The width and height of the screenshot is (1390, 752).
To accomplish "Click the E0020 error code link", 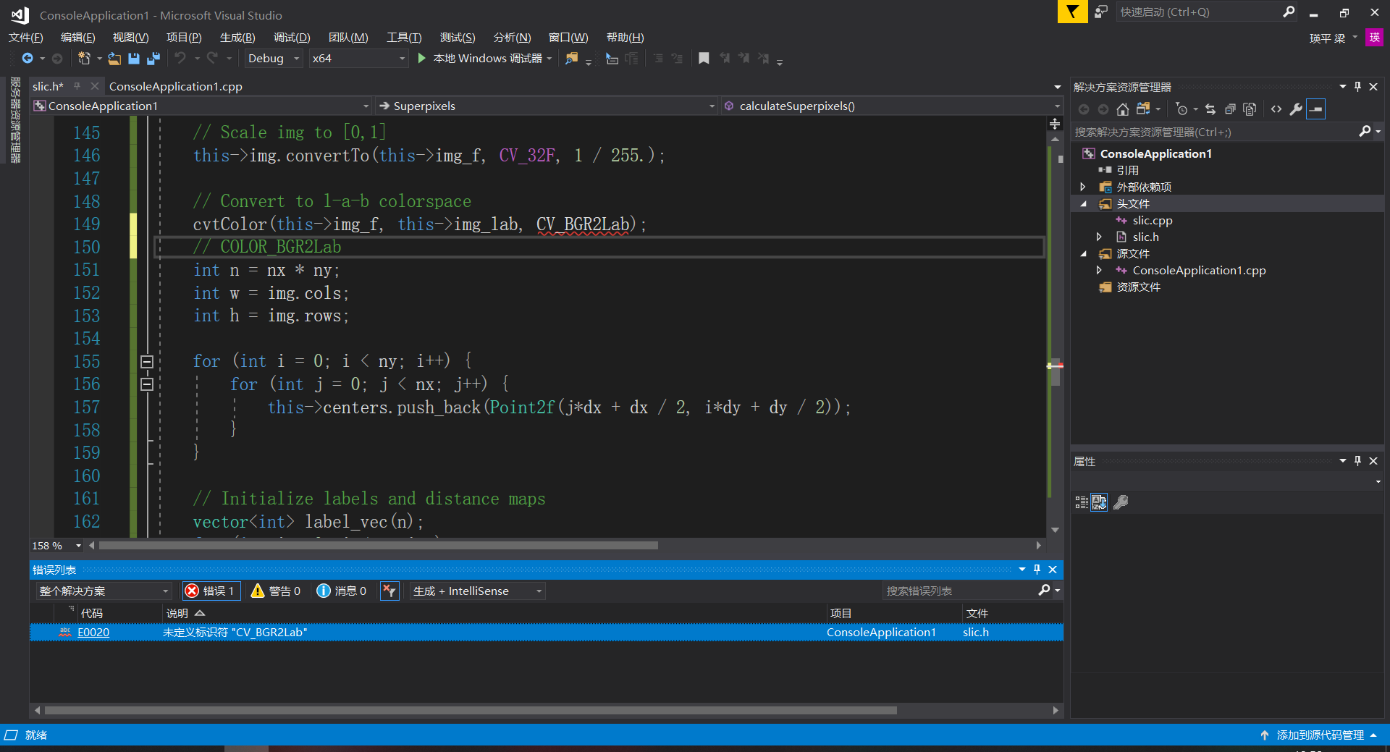I will click(x=93, y=632).
